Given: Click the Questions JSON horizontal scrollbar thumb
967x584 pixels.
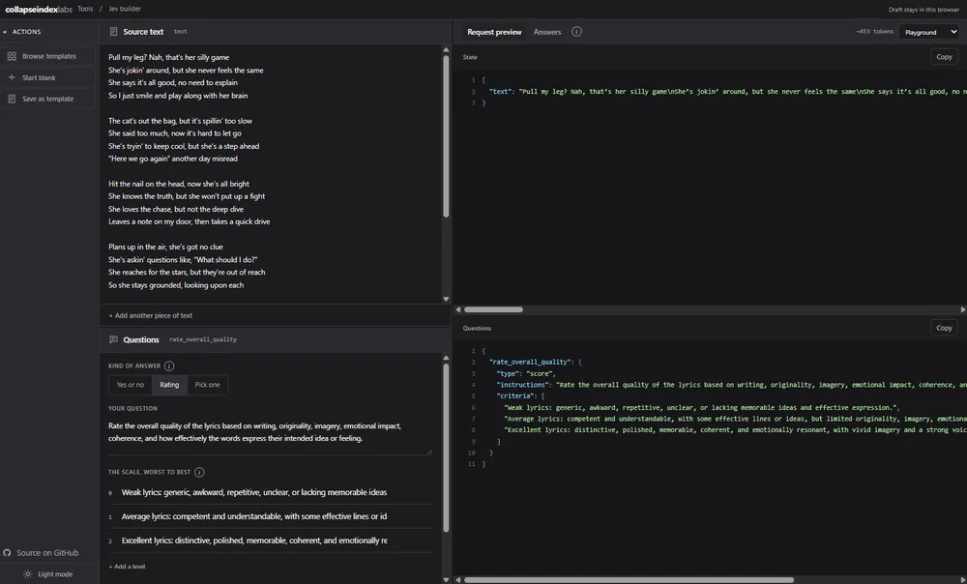Looking at the screenshot, I should click(x=629, y=580).
